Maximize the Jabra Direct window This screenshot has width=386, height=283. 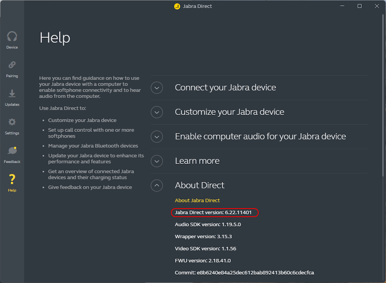tap(360, 6)
